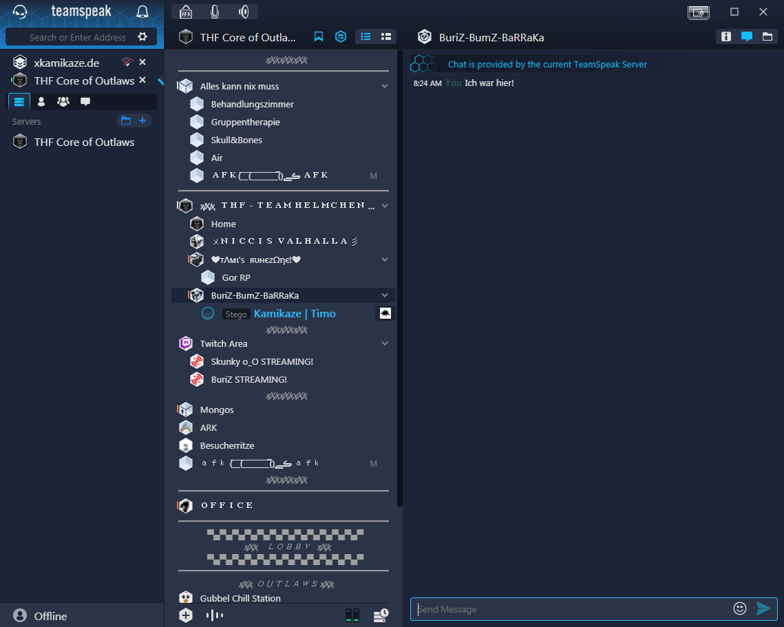Click 'Chat is provided by the current TeamSpeak Server'
784x627 pixels.
point(547,65)
